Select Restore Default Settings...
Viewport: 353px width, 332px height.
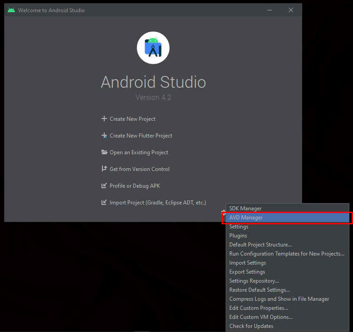(287, 290)
